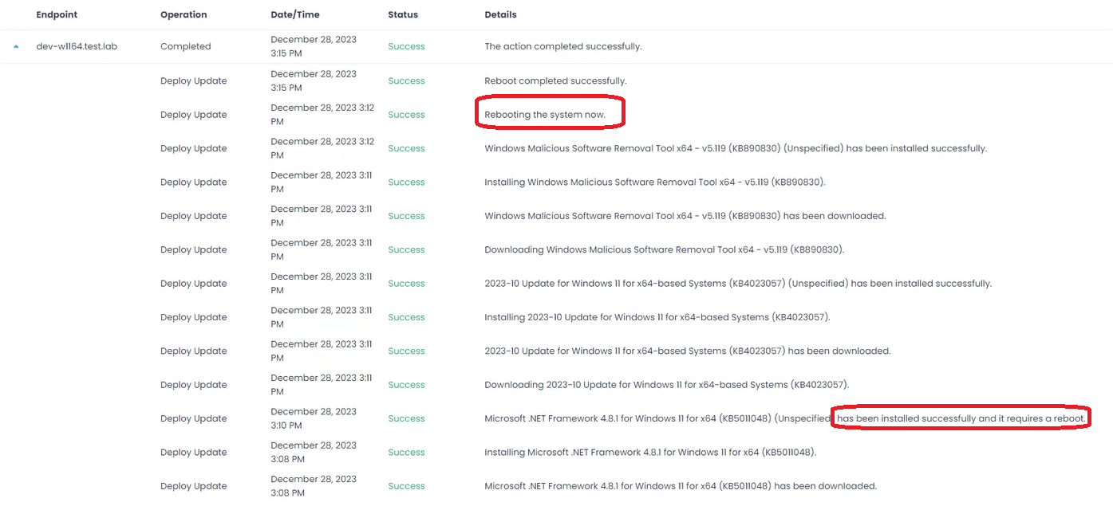This screenshot has height=506, width=1113.
Task: Select the "Reboot completed successfully." entry
Action: point(555,80)
